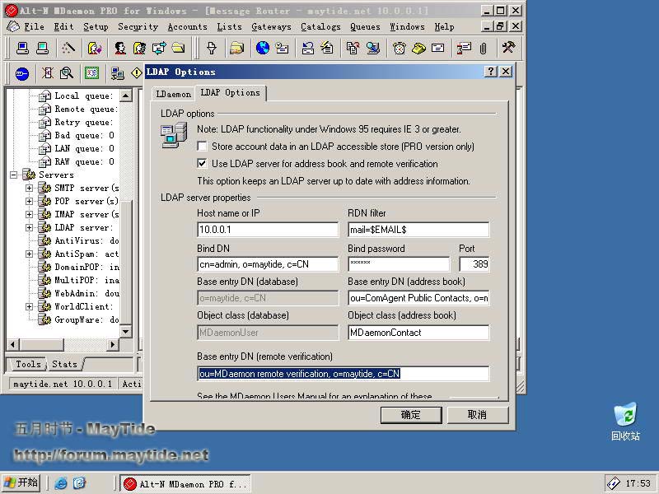Click the globe icon in the toolbar
The image size is (659, 494).
[x=262, y=49]
